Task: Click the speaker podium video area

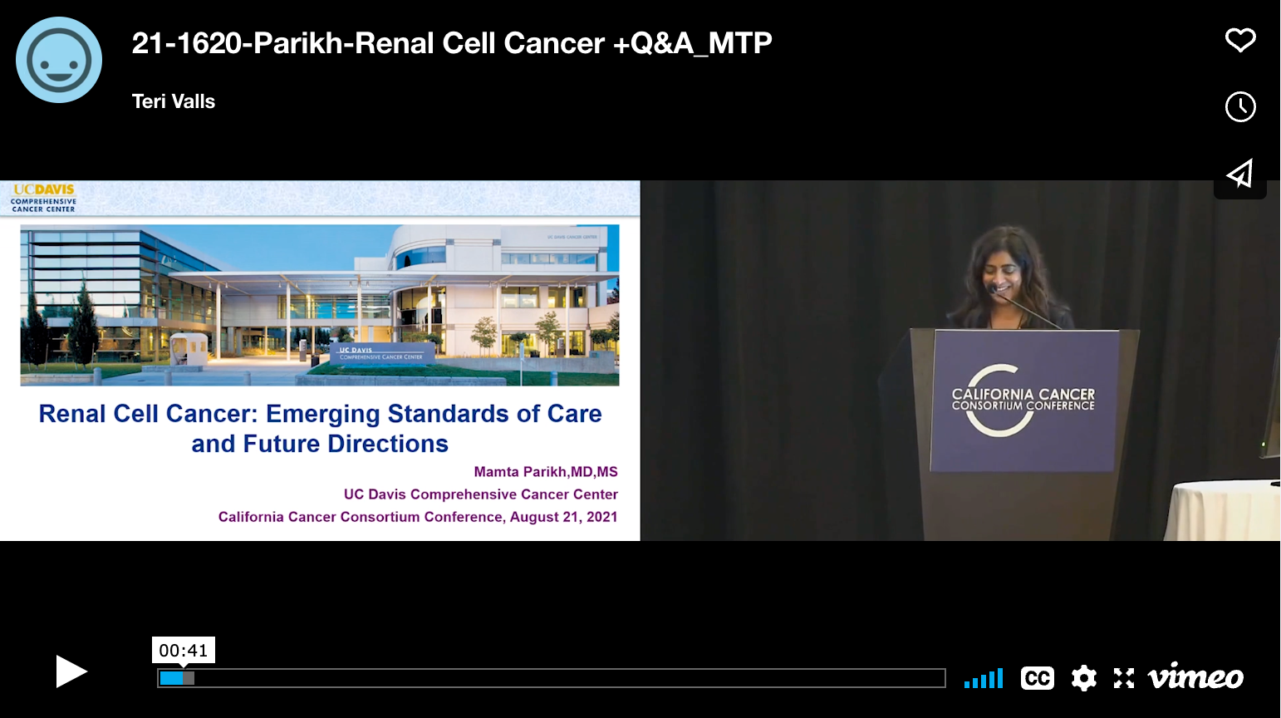Action: click(960, 361)
